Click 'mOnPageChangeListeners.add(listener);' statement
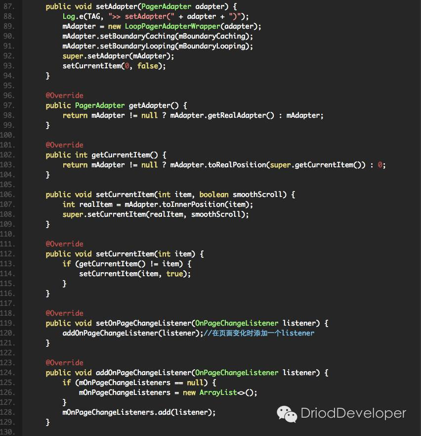421x436 pixels. pos(139,412)
